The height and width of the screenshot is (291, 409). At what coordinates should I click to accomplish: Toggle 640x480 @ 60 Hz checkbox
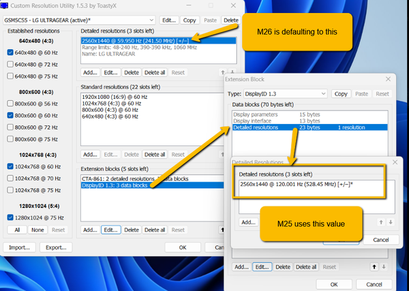pos(10,52)
